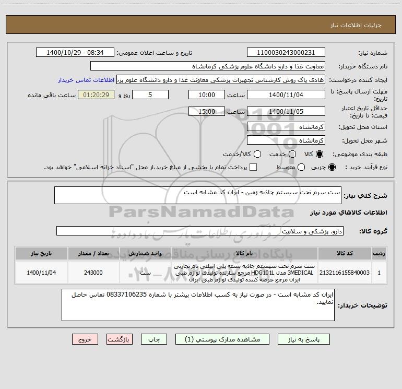Select the متوسط purchase type radio
402x389 pixels.
(301, 167)
